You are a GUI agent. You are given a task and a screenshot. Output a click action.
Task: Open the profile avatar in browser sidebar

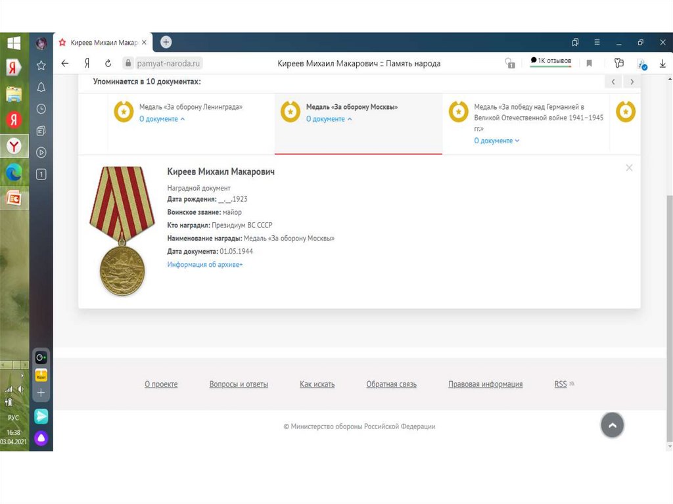tap(41, 43)
